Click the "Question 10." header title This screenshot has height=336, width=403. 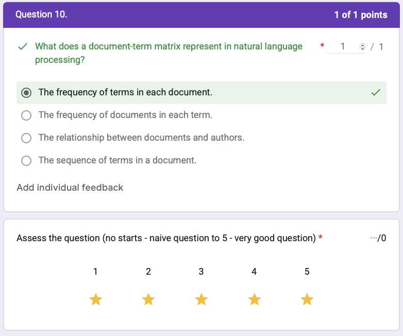click(41, 14)
